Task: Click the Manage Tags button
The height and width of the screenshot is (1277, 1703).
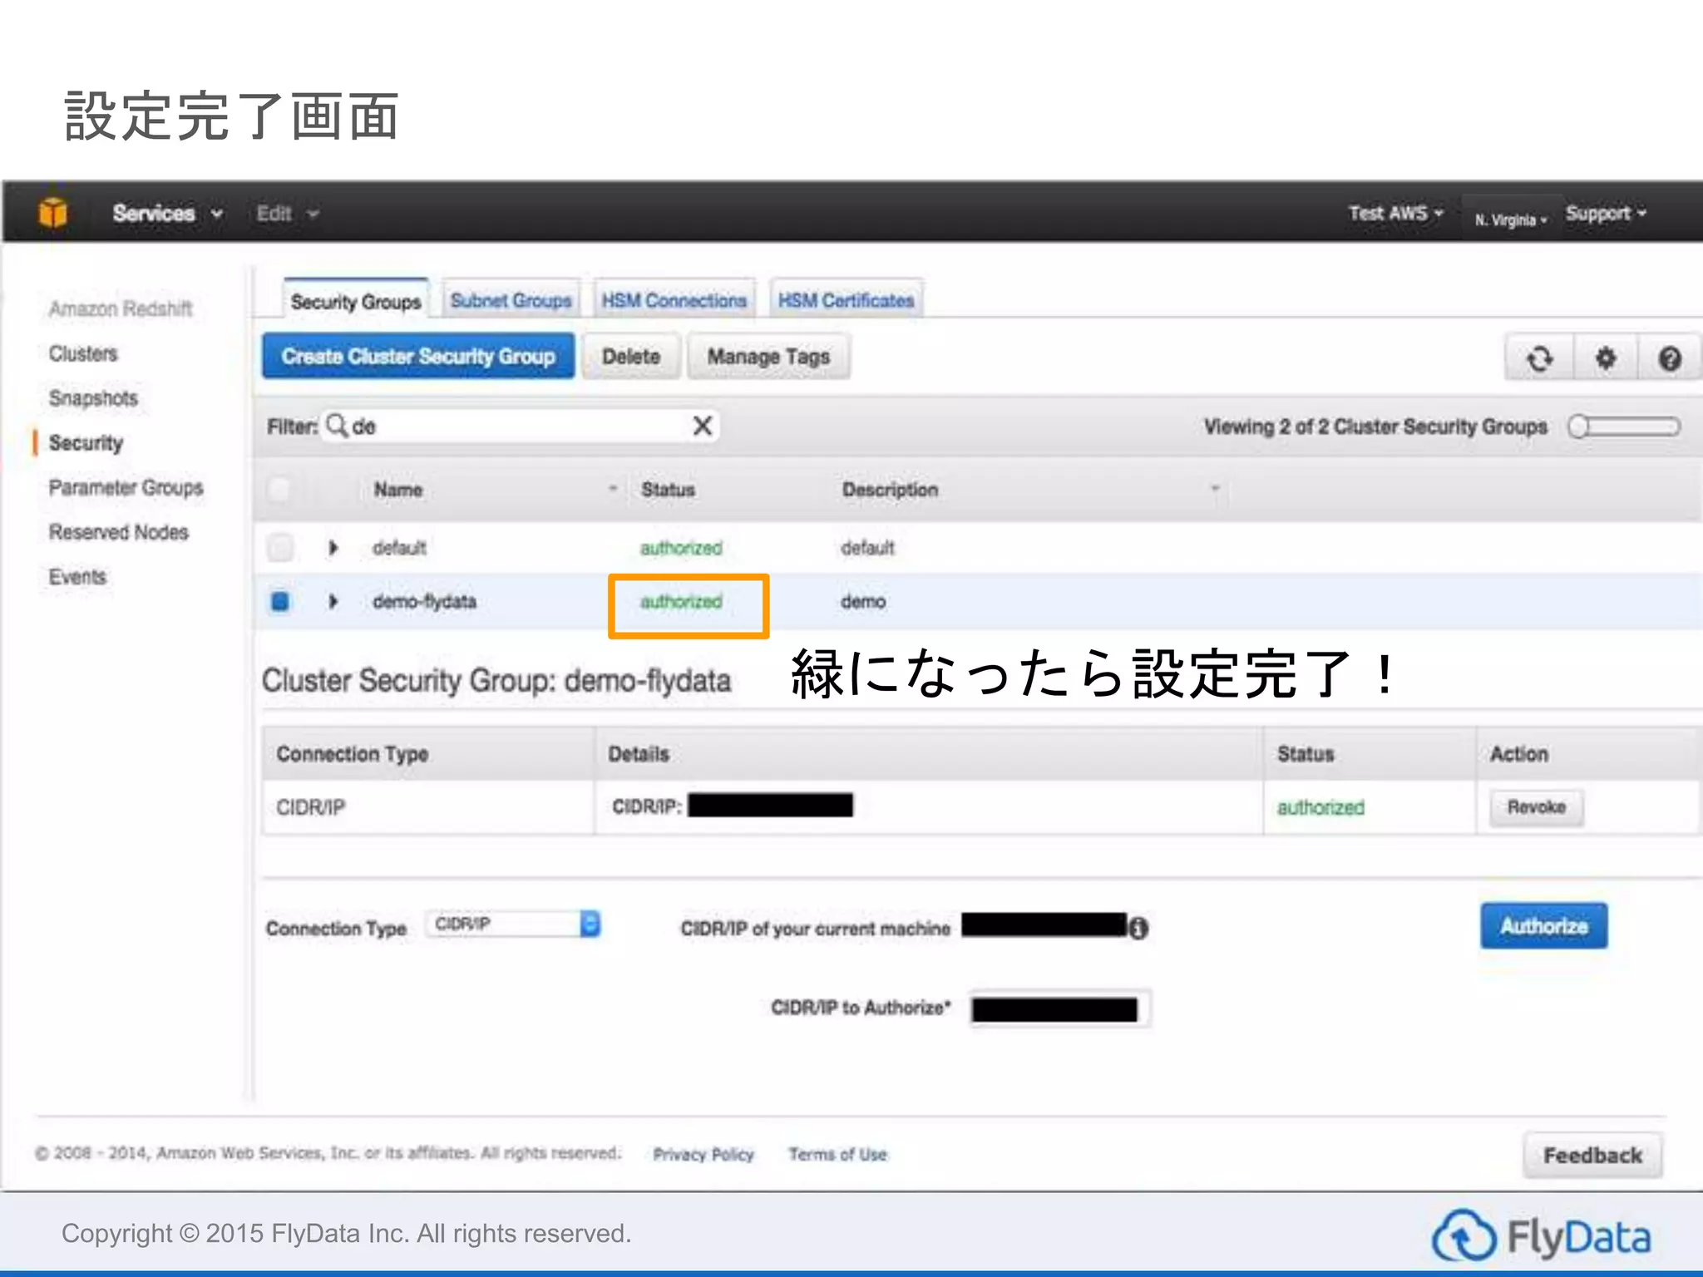Action: coord(768,356)
